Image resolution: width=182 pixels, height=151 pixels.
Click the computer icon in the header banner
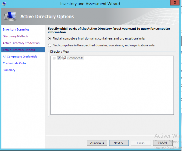[10, 16]
